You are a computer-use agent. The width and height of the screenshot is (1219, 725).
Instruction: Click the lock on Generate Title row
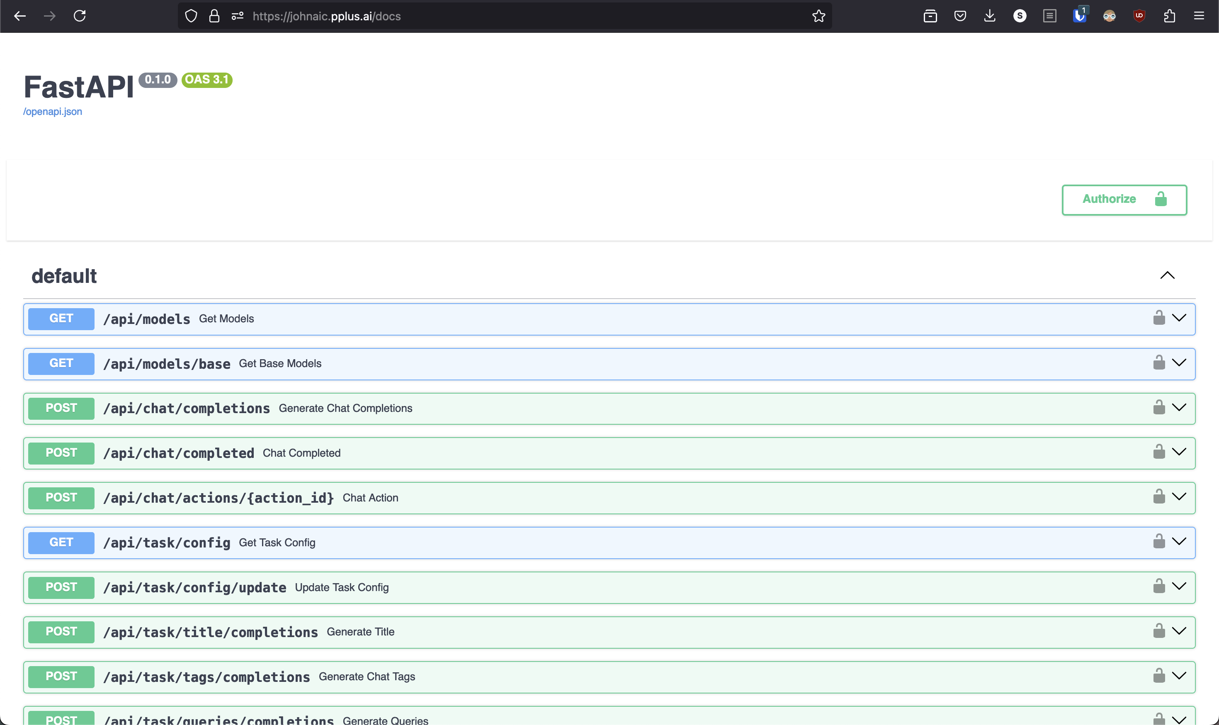tap(1159, 631)
